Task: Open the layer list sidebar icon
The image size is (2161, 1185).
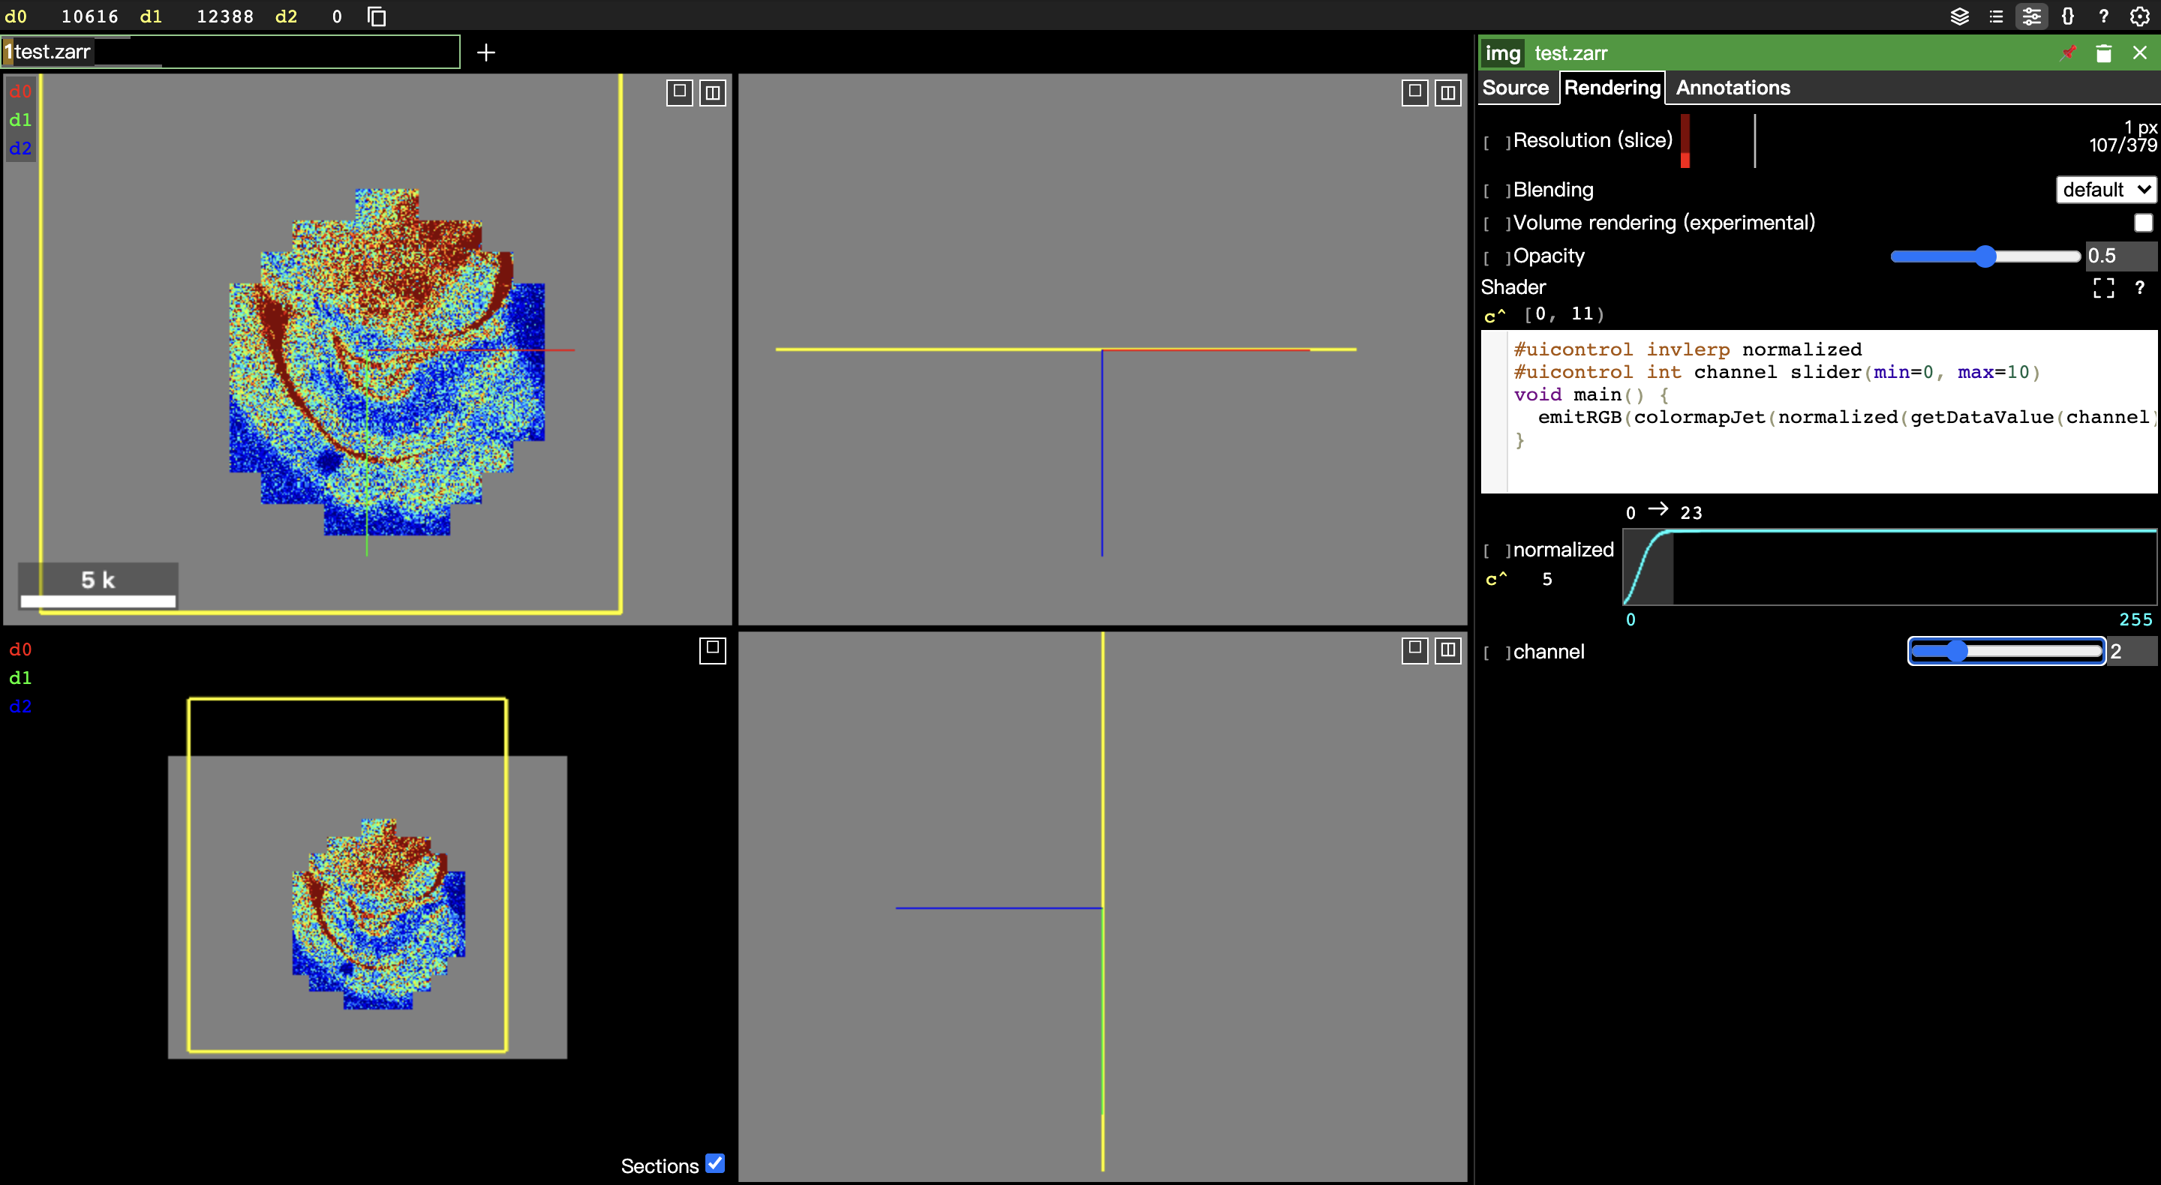Action: point(1960,16)
